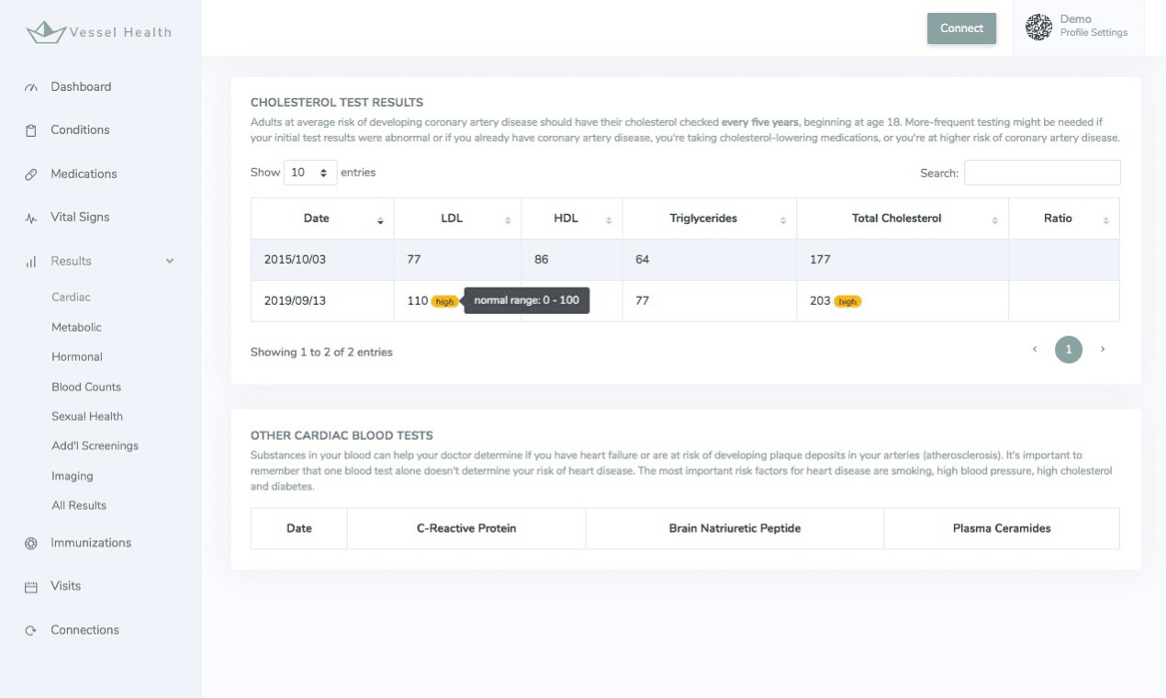Click the Connect button
This screenshot has height=698, width=1166.
pyautogui.click(x=961, y=28)
